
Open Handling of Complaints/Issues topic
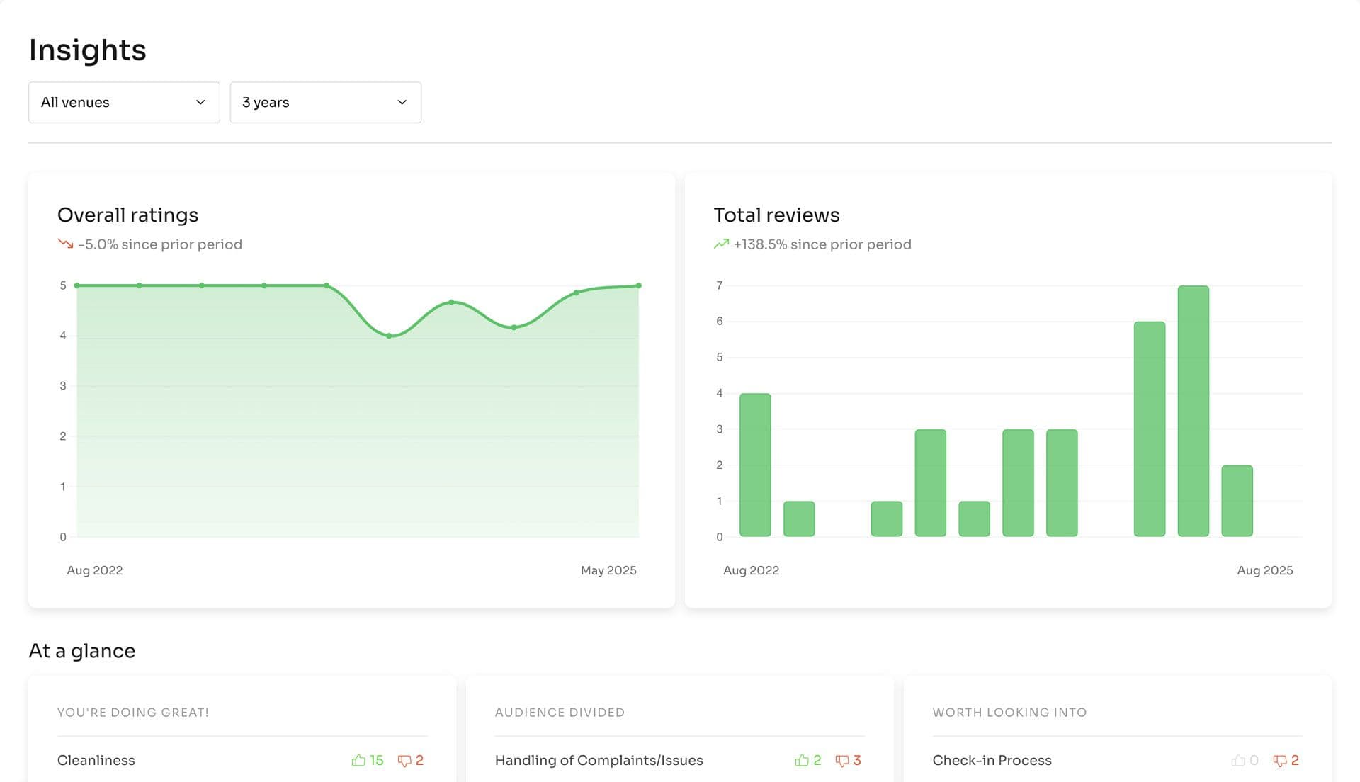[x=599, y=760]
